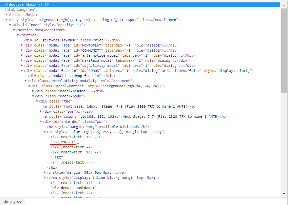Click the scrollbar down arrow
The image size is (288, 205).
click(284, 193)
